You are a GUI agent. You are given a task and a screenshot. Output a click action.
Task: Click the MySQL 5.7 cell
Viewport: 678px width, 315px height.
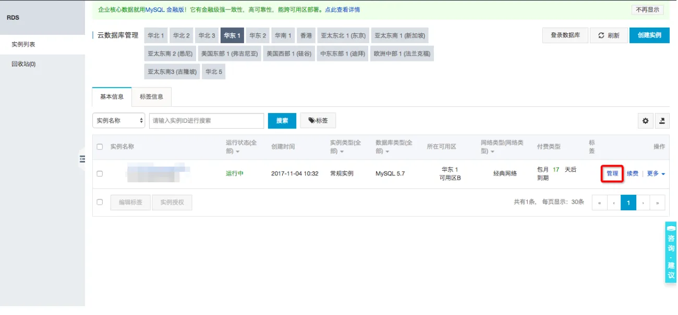click(x=390, y=173)
